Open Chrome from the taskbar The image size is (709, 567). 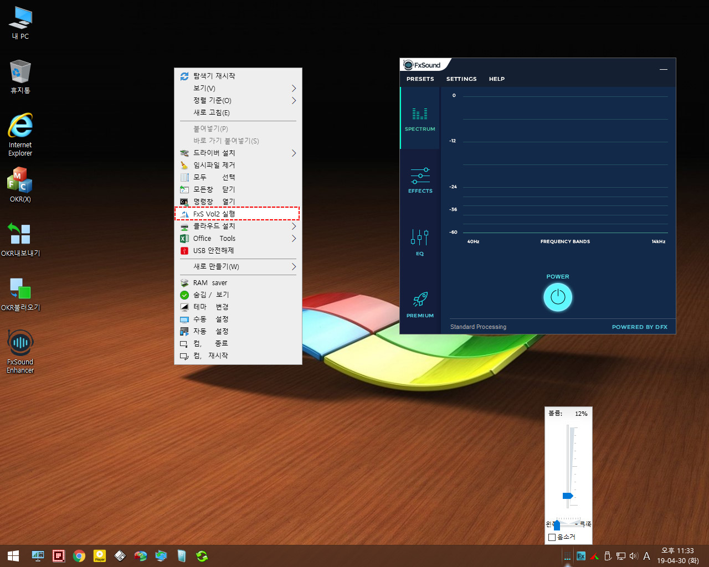pos(79,556)
